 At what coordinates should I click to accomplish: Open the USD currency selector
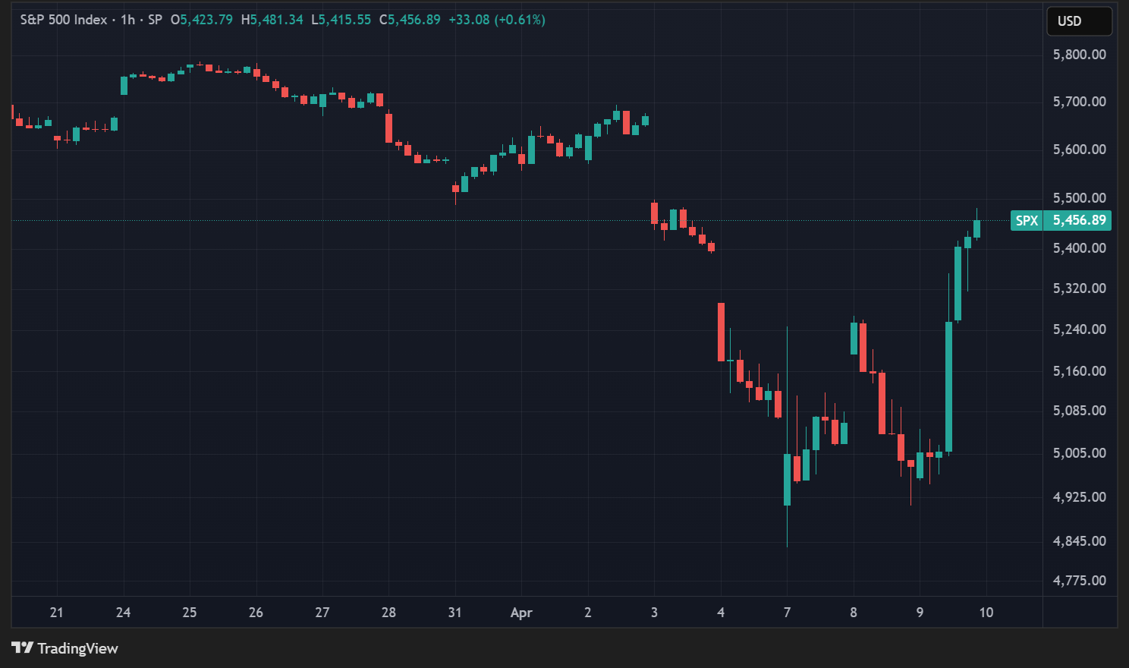(x=1078, y=21)
